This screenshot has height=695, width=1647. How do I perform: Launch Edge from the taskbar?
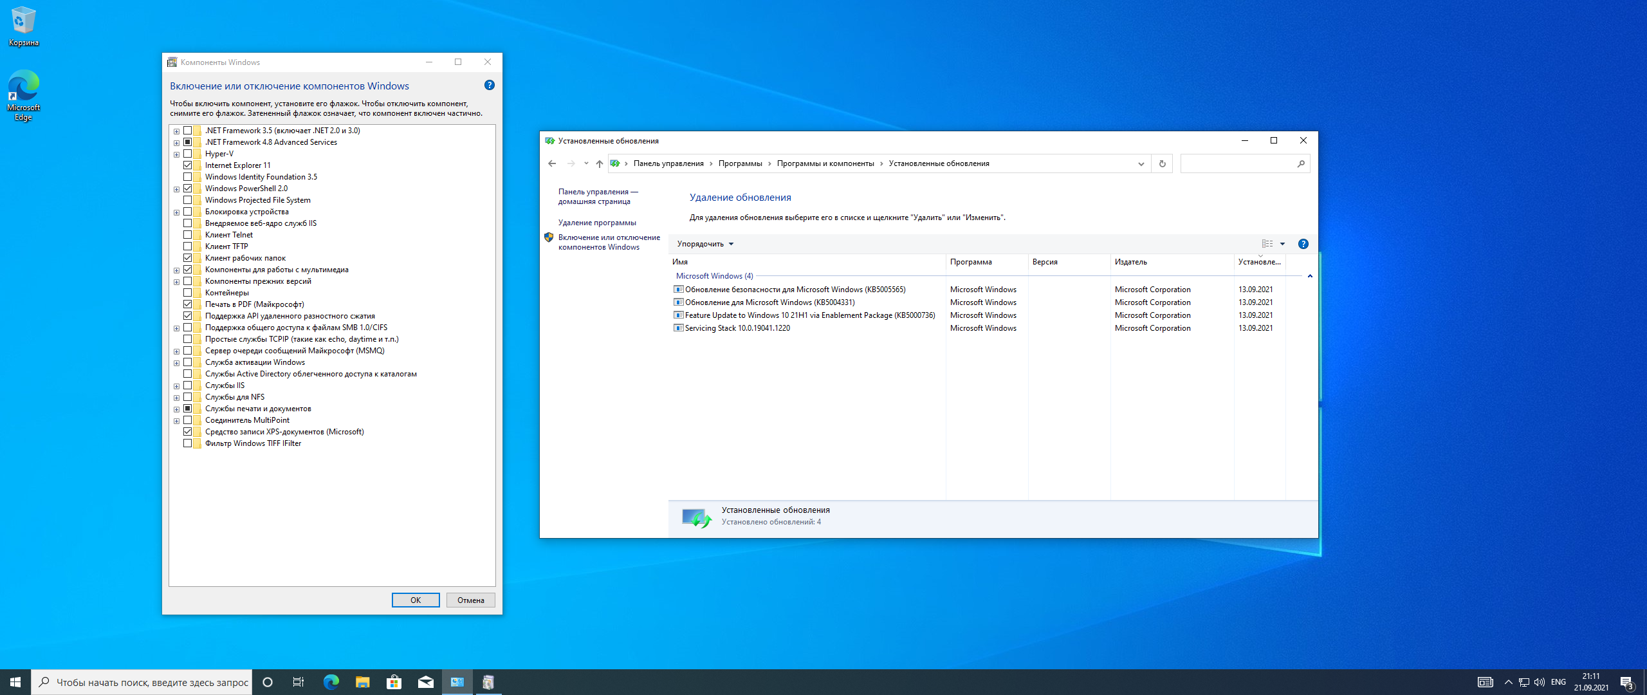click(331, 682)
